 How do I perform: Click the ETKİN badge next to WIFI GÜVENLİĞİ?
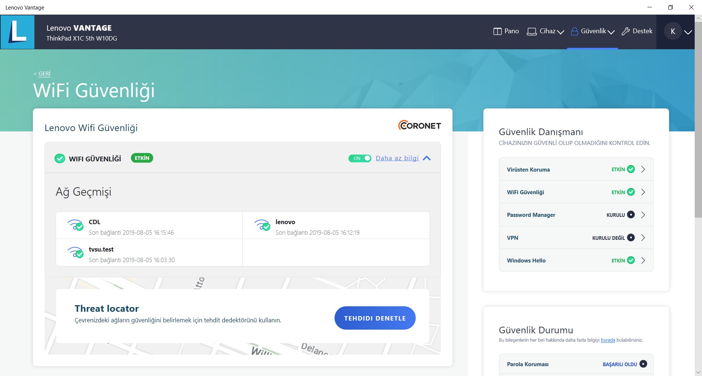142,158
